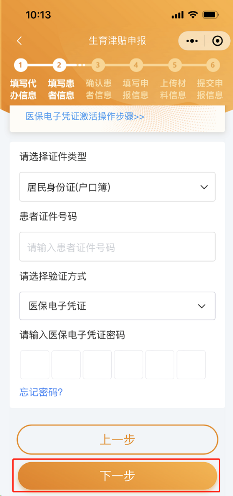Viewport: 233px width, 496px height.
Task: Tap the third password digit box
Action: [x=97, y=365]
